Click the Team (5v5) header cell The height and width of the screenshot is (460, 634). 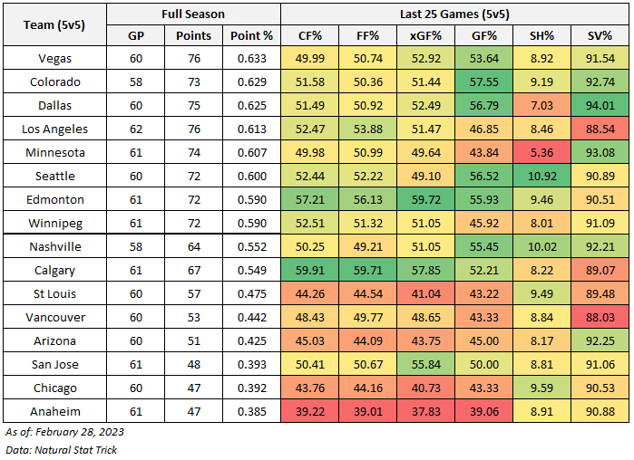[x=54, y=24]
